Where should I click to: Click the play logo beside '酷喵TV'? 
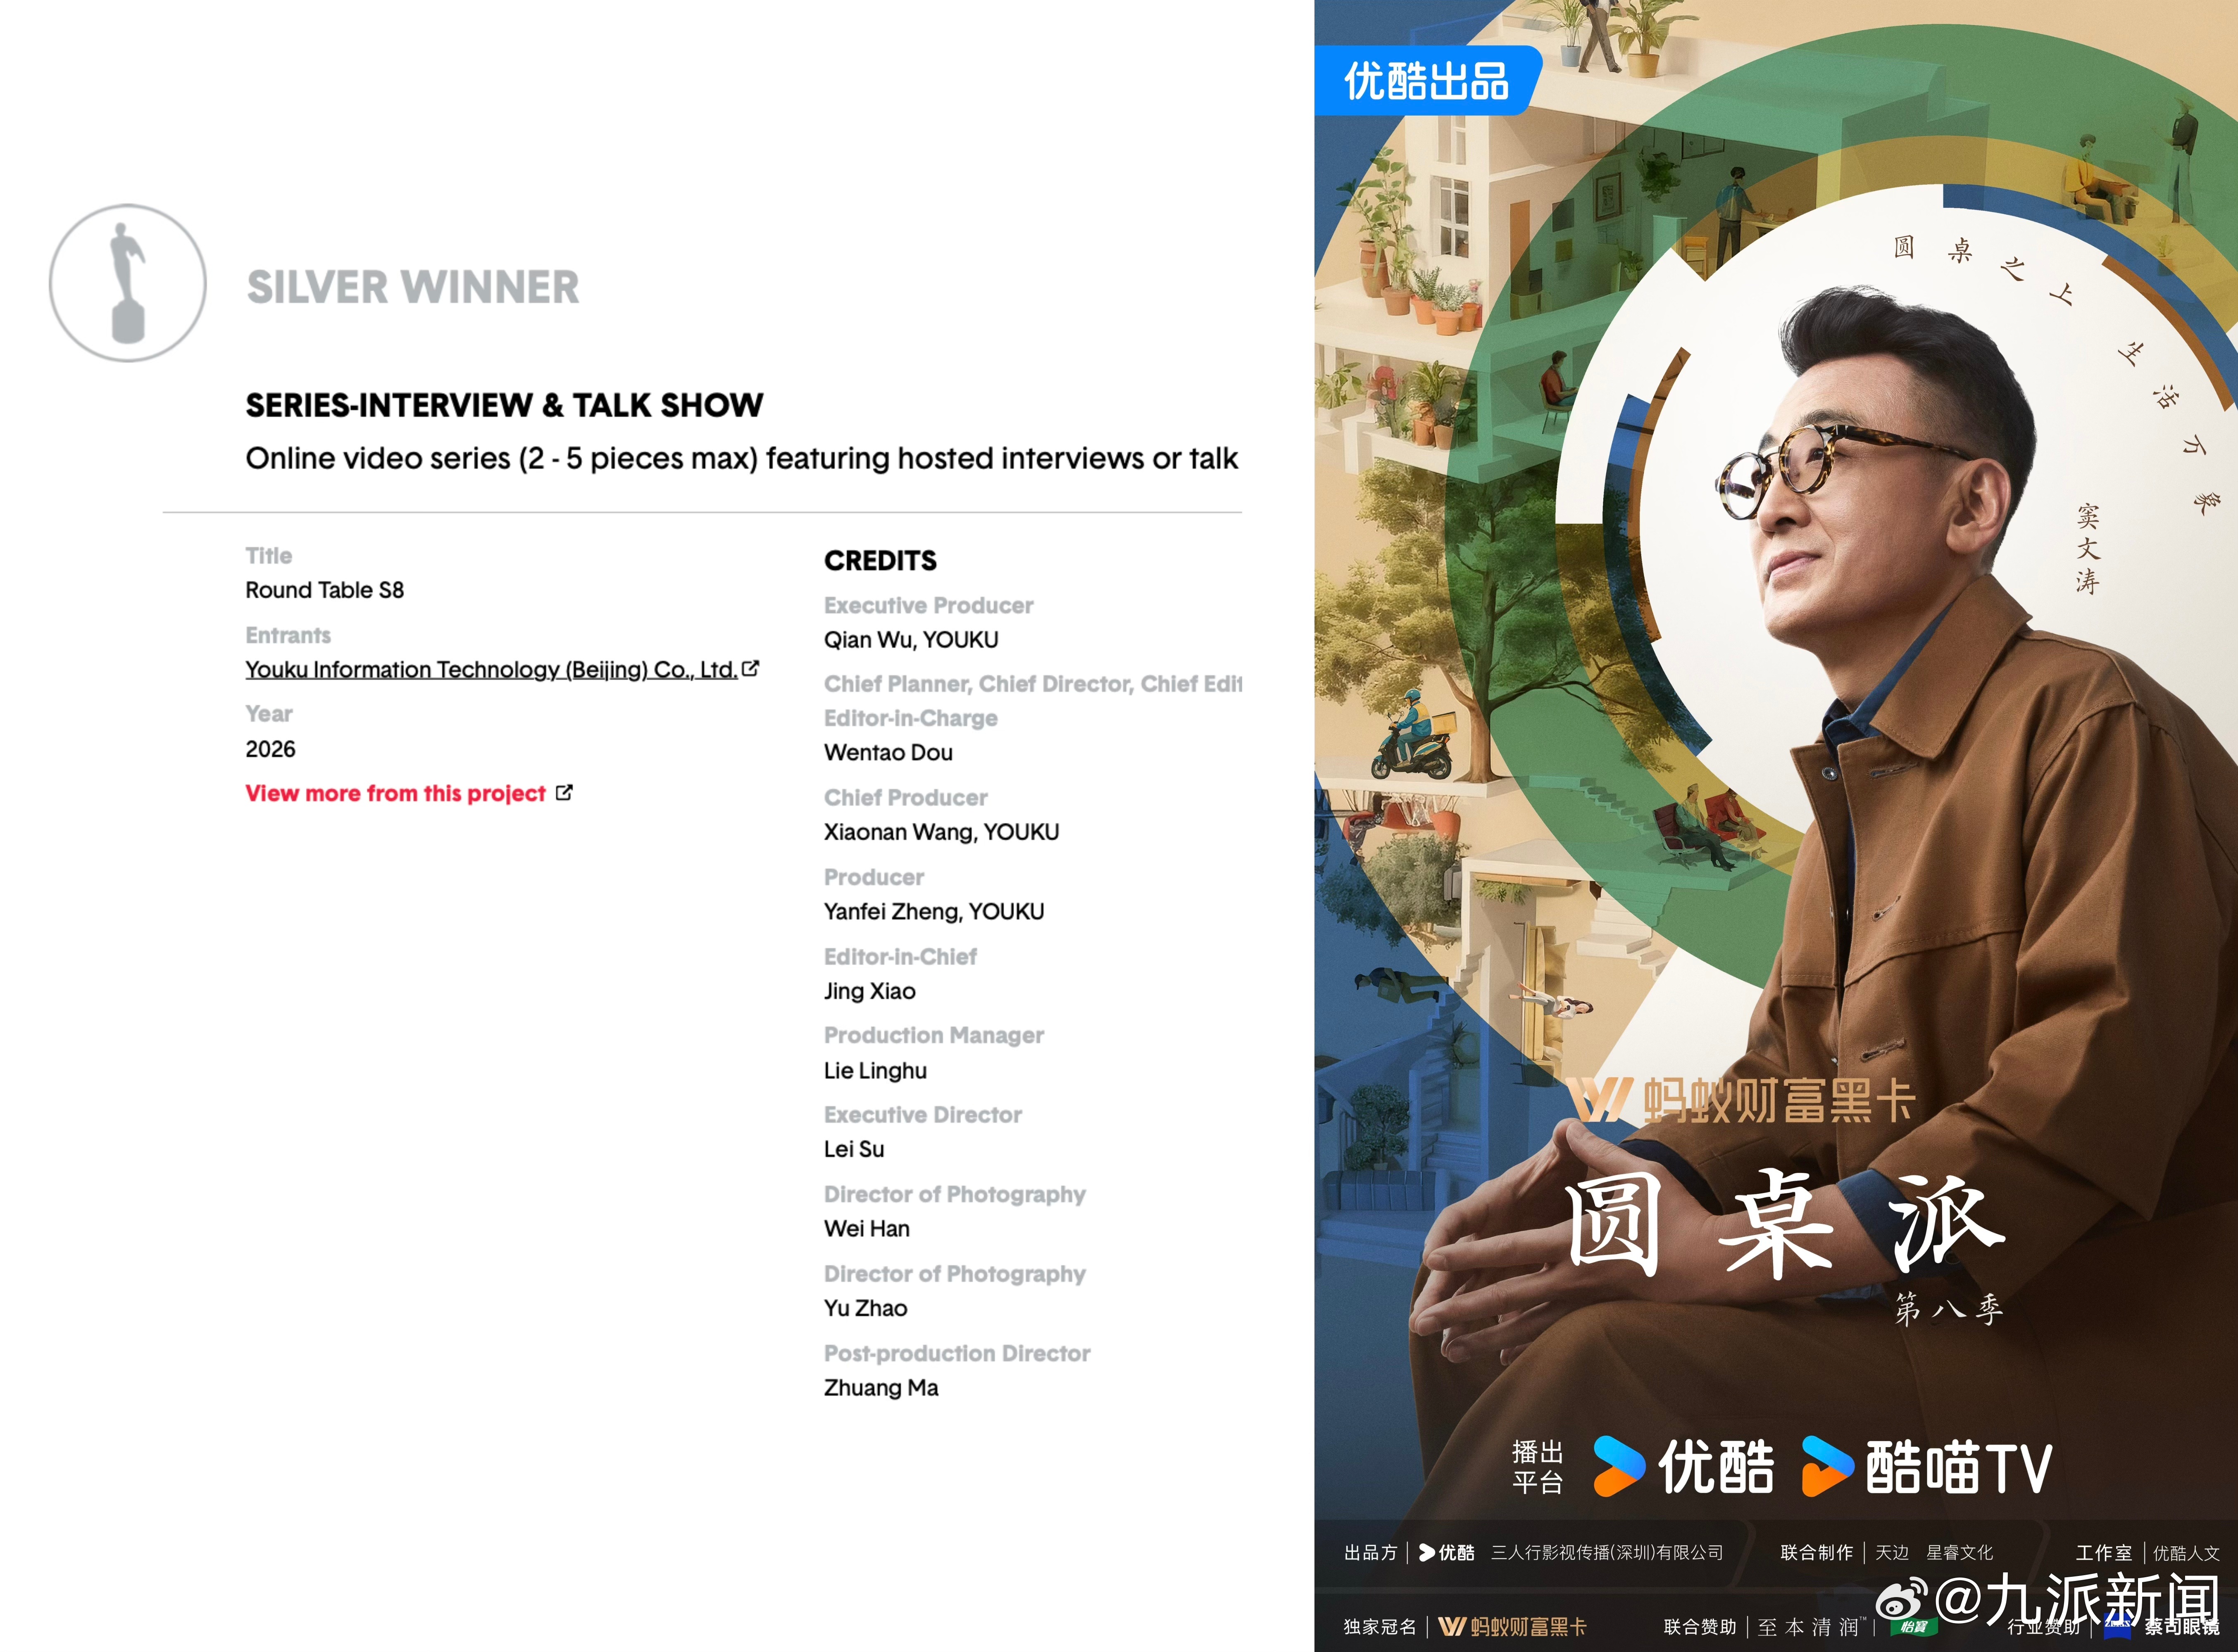pos(1828,1466)
